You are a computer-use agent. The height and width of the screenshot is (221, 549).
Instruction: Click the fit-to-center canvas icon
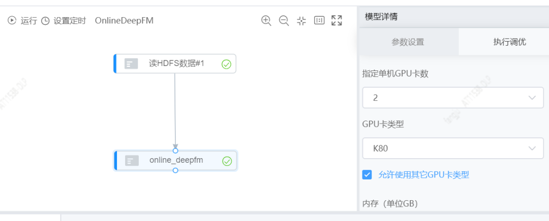tap(301, 20)
